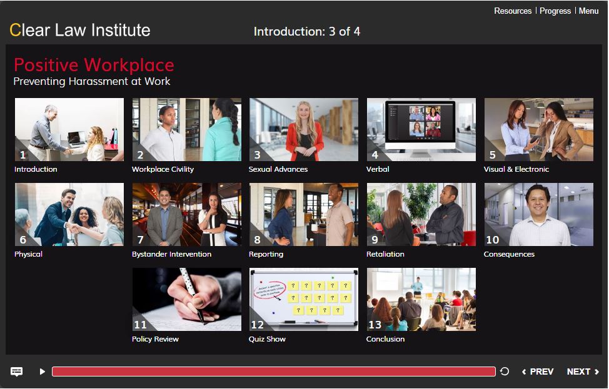The width and height of the screenshot is (609, 389).
Task: Restart the slide using the replay icon
Action: click(x=505, y=371)
